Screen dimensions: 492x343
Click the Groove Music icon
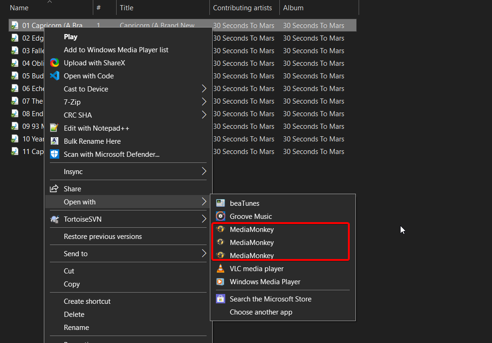221,216
